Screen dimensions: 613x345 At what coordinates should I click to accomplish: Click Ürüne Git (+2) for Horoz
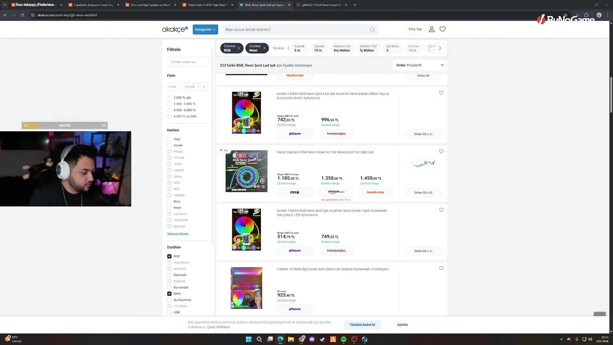423,193
